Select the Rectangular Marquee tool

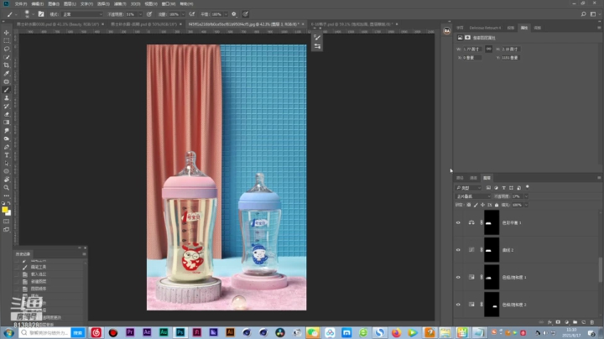pos(7,41)
